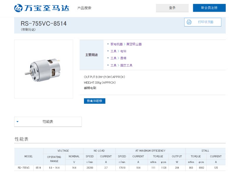Click the 8514 model number cell

tap(38, 168)
